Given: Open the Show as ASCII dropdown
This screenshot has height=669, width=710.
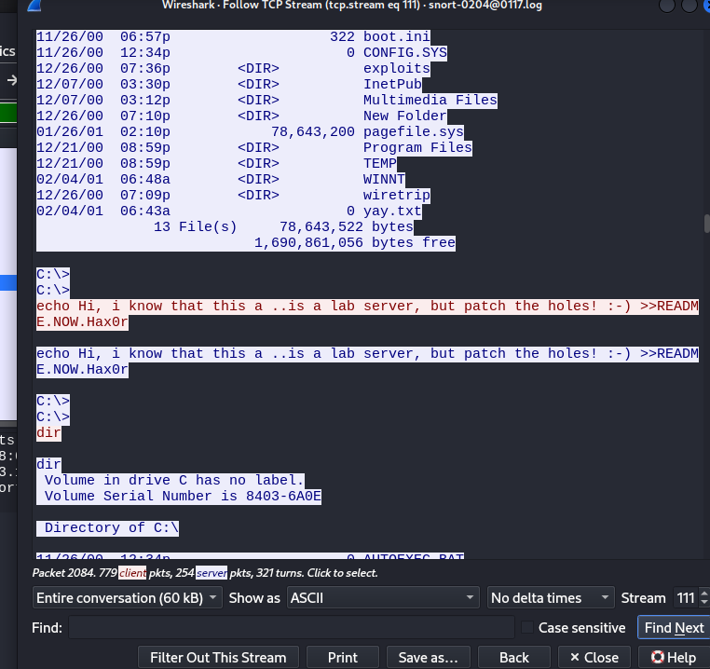Looking at the screenshot, I should point(383,598).
